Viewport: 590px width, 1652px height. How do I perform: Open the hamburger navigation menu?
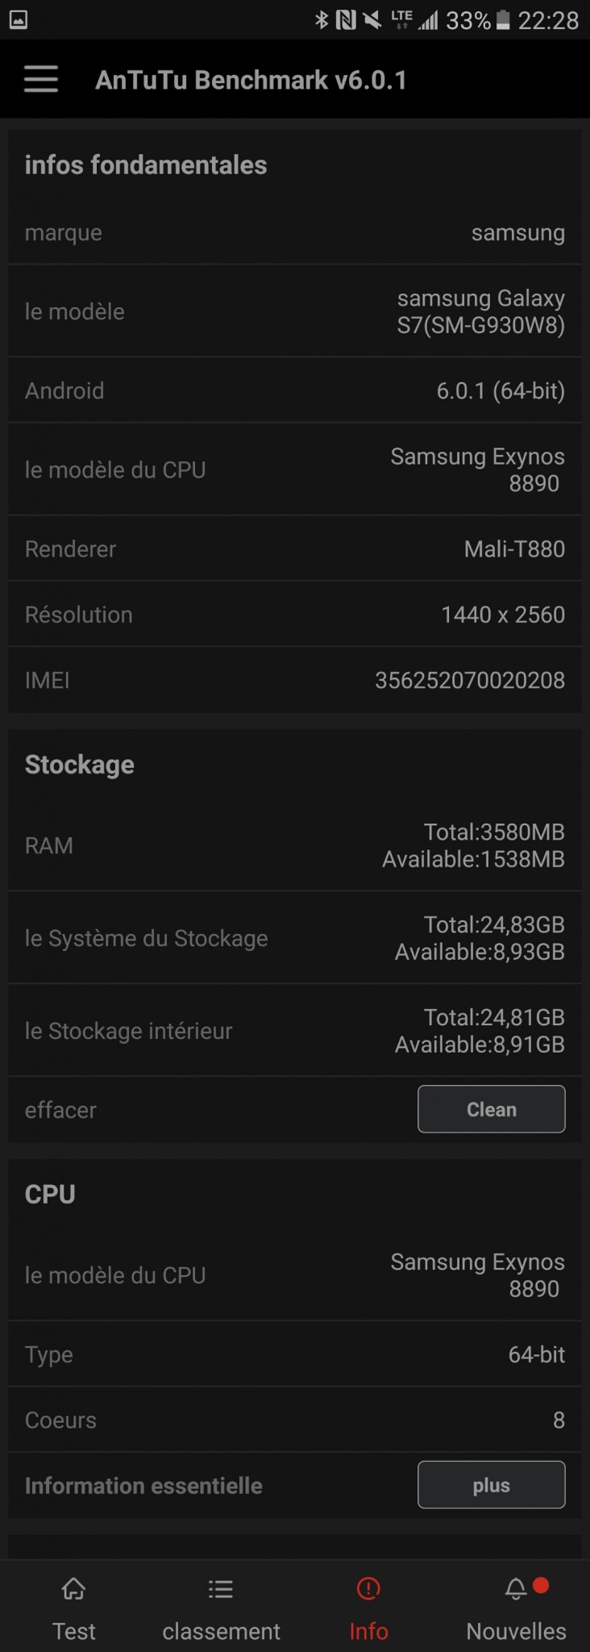41,79
